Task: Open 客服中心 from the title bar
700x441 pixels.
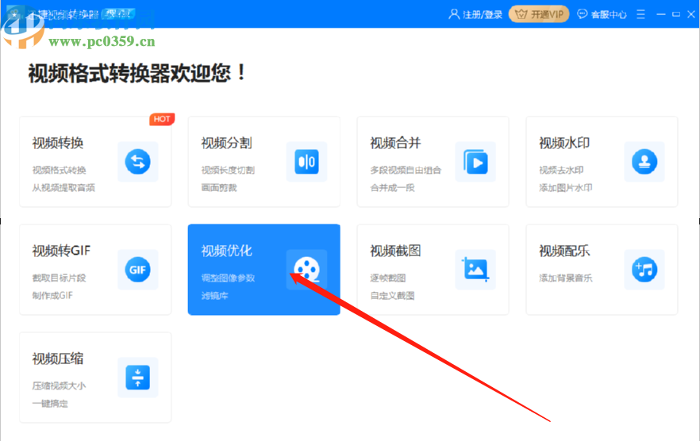Action: [x=609, y=15]
